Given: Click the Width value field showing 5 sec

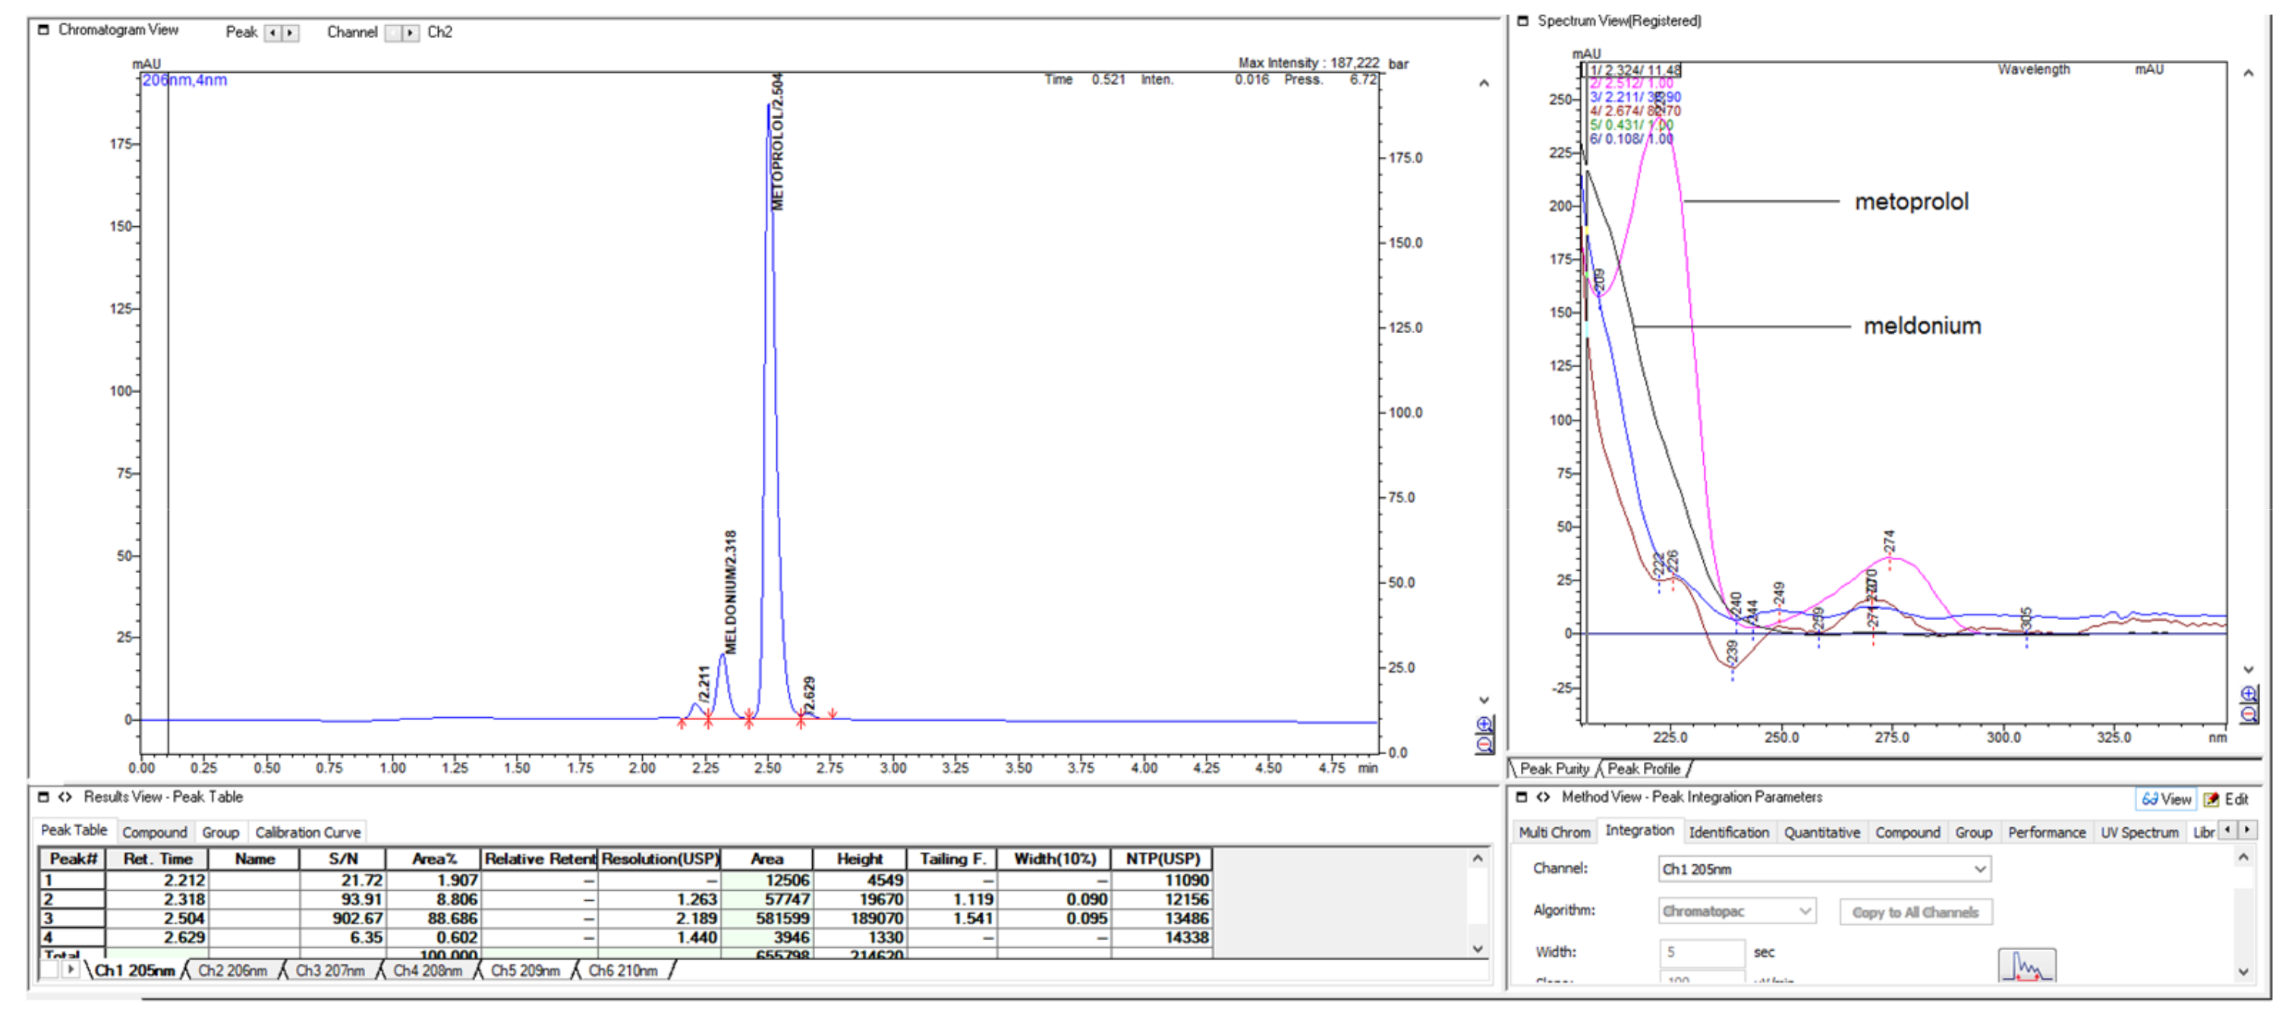Looking at the screenshot, I should pos(1702,952).
